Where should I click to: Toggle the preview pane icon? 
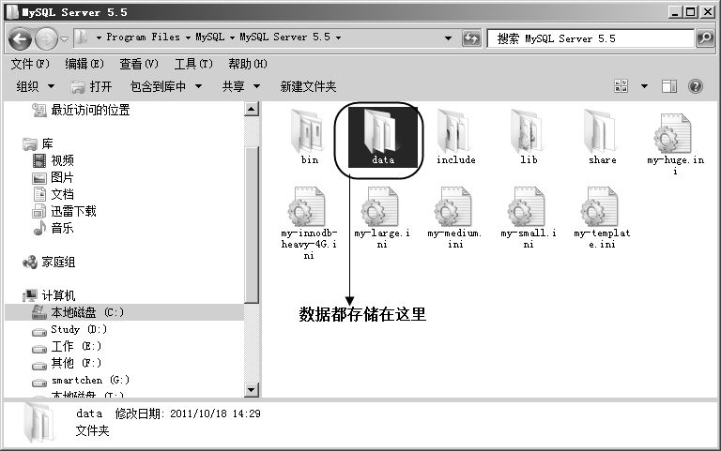(669, 86)
